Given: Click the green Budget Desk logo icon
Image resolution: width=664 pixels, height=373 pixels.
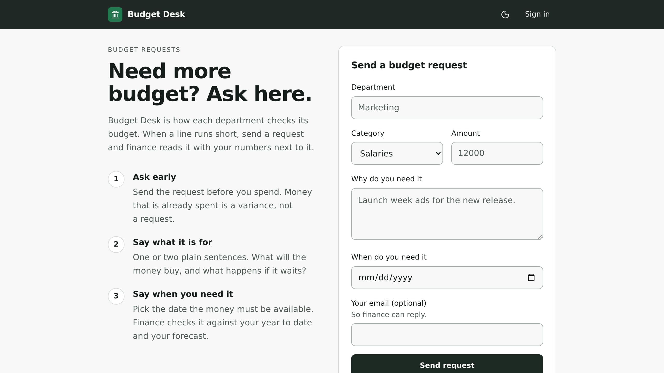Looking at the screenshot, I should [x=115, y=15].
